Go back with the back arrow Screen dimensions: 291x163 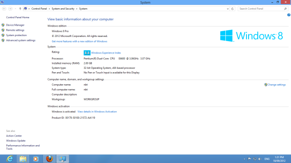[4, 9]
